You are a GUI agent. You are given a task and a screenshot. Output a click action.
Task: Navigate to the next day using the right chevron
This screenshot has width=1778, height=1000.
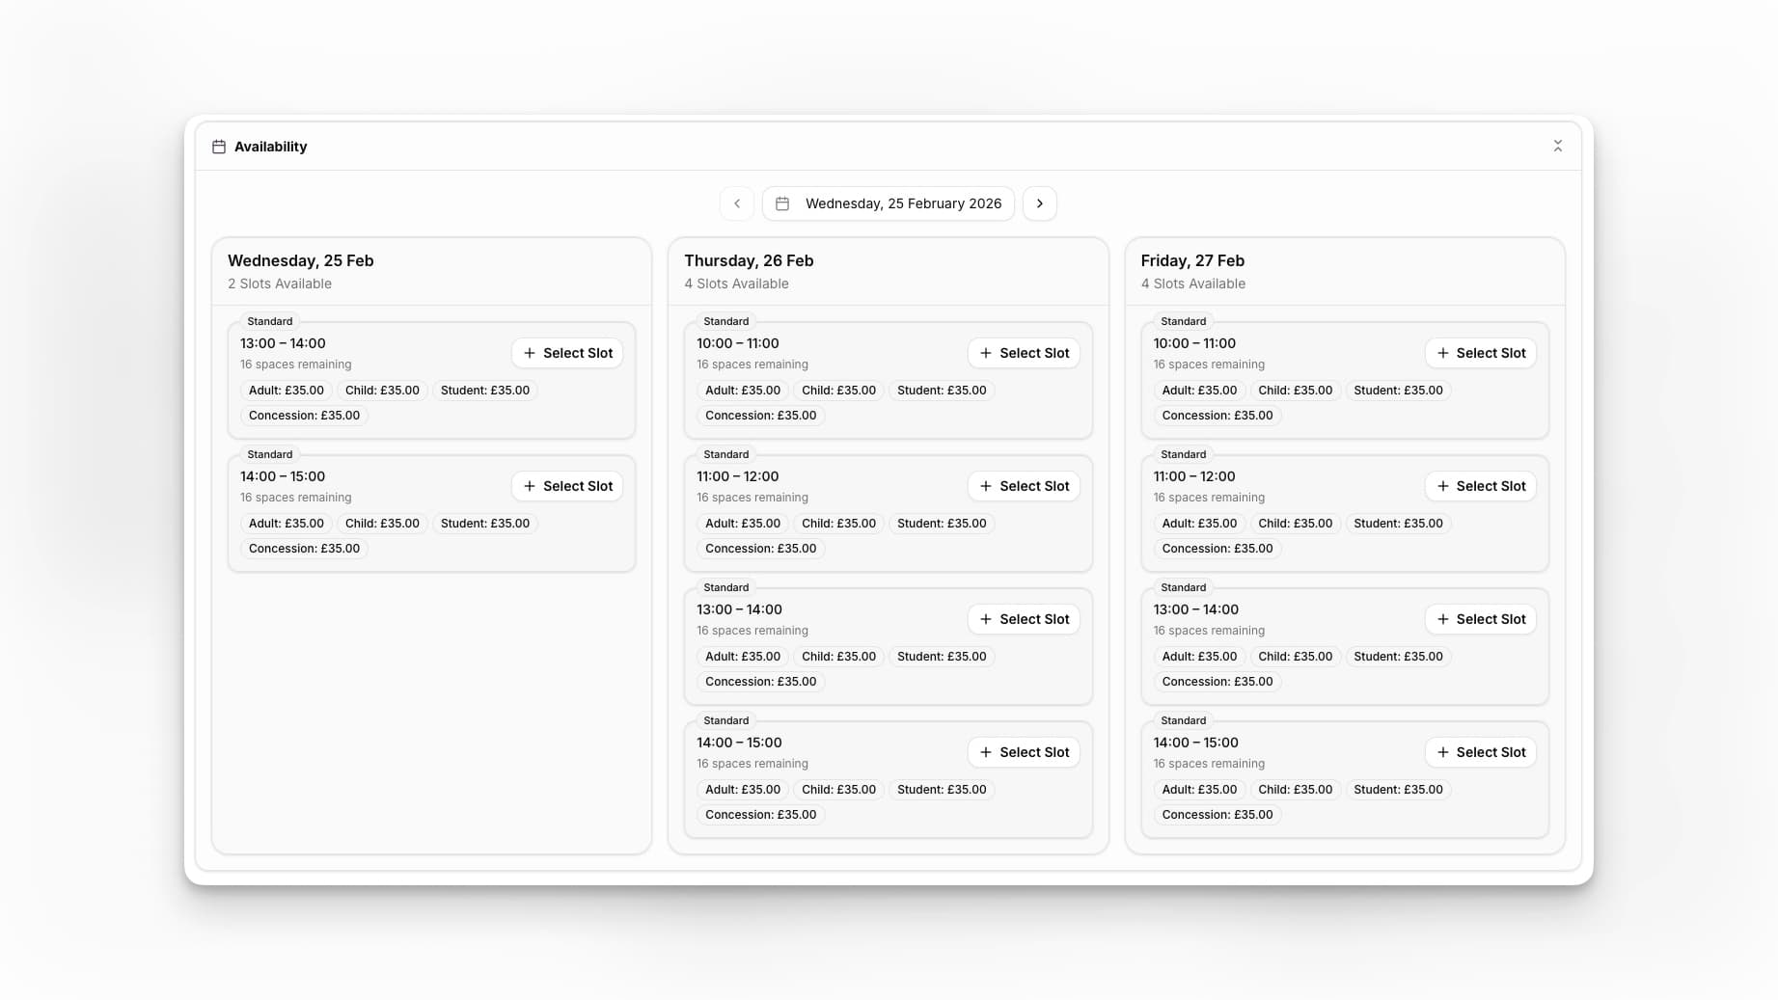pyautogui.click(x=1039, y=203)
